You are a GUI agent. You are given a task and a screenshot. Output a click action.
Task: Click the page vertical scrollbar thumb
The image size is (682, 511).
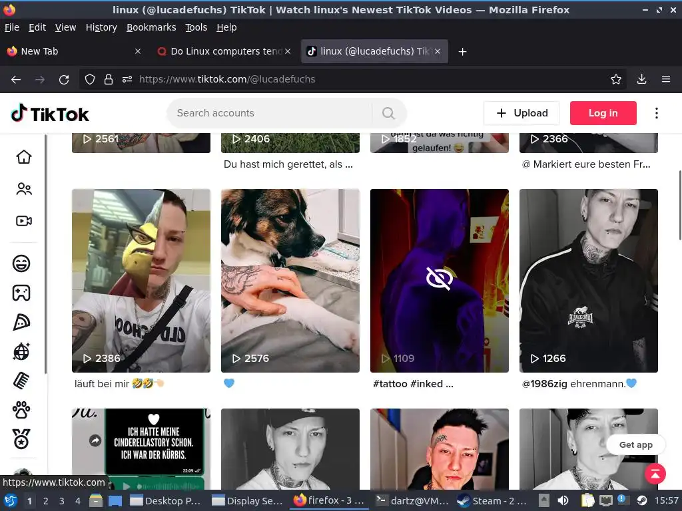pyautogui.click(x=680, y=205)
